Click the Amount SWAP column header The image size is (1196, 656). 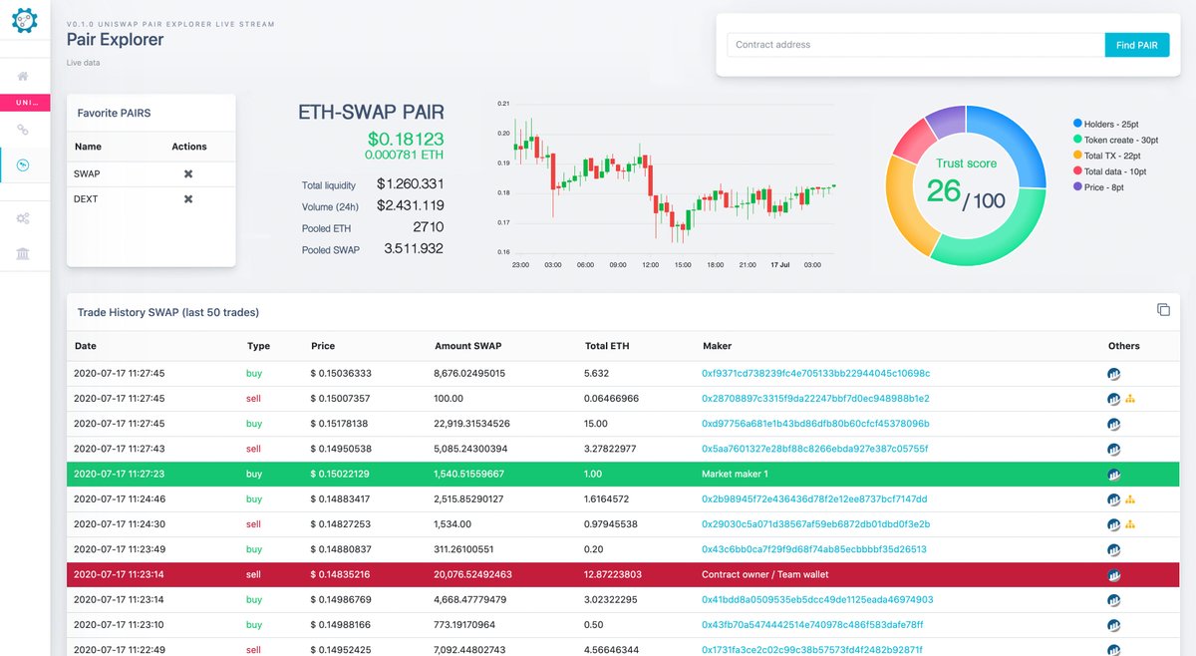467,346
